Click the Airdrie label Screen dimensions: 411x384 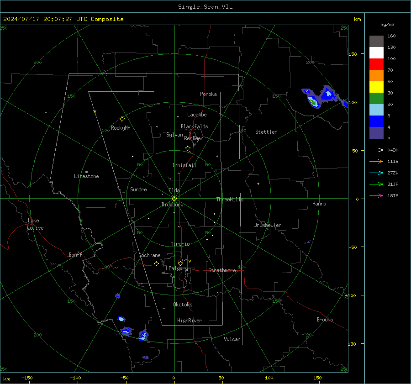tap(180, 244)
